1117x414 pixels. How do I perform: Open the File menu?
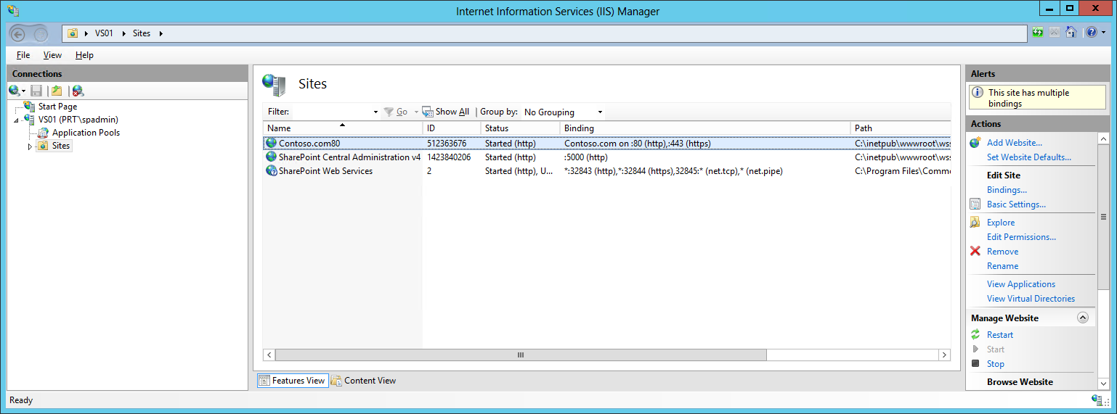(x=23, y=55)
